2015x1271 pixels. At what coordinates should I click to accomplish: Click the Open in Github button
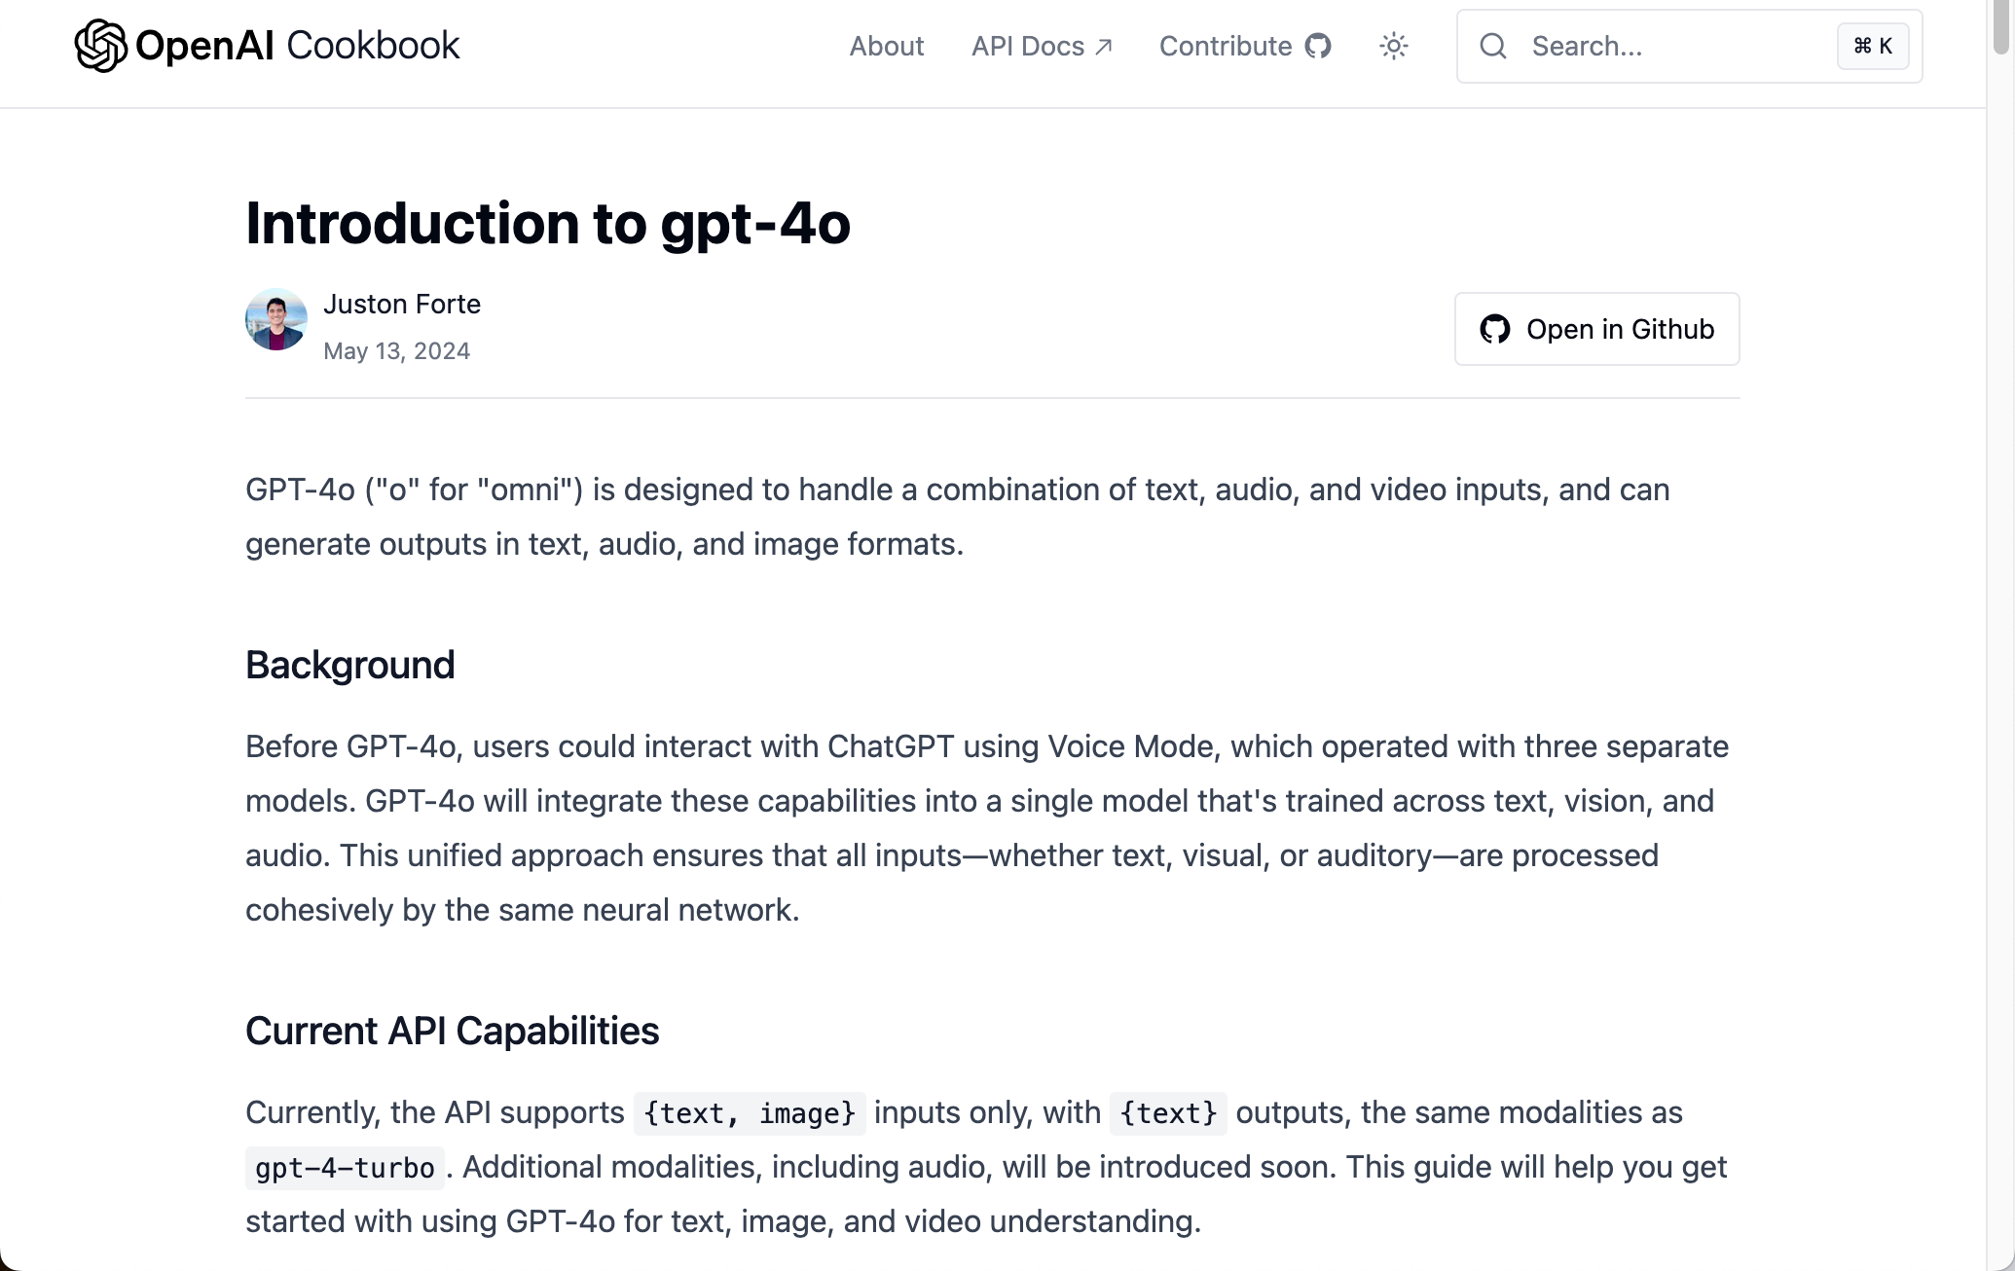(1596, 329)
